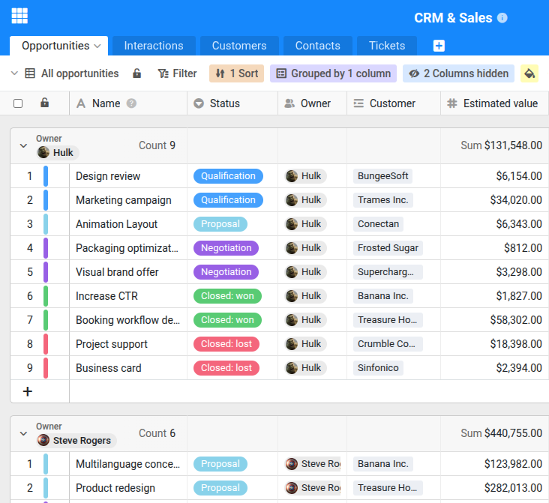Switch to the Interactions tab
Viewport: 549px width, 503px height.
coord(154,46)
